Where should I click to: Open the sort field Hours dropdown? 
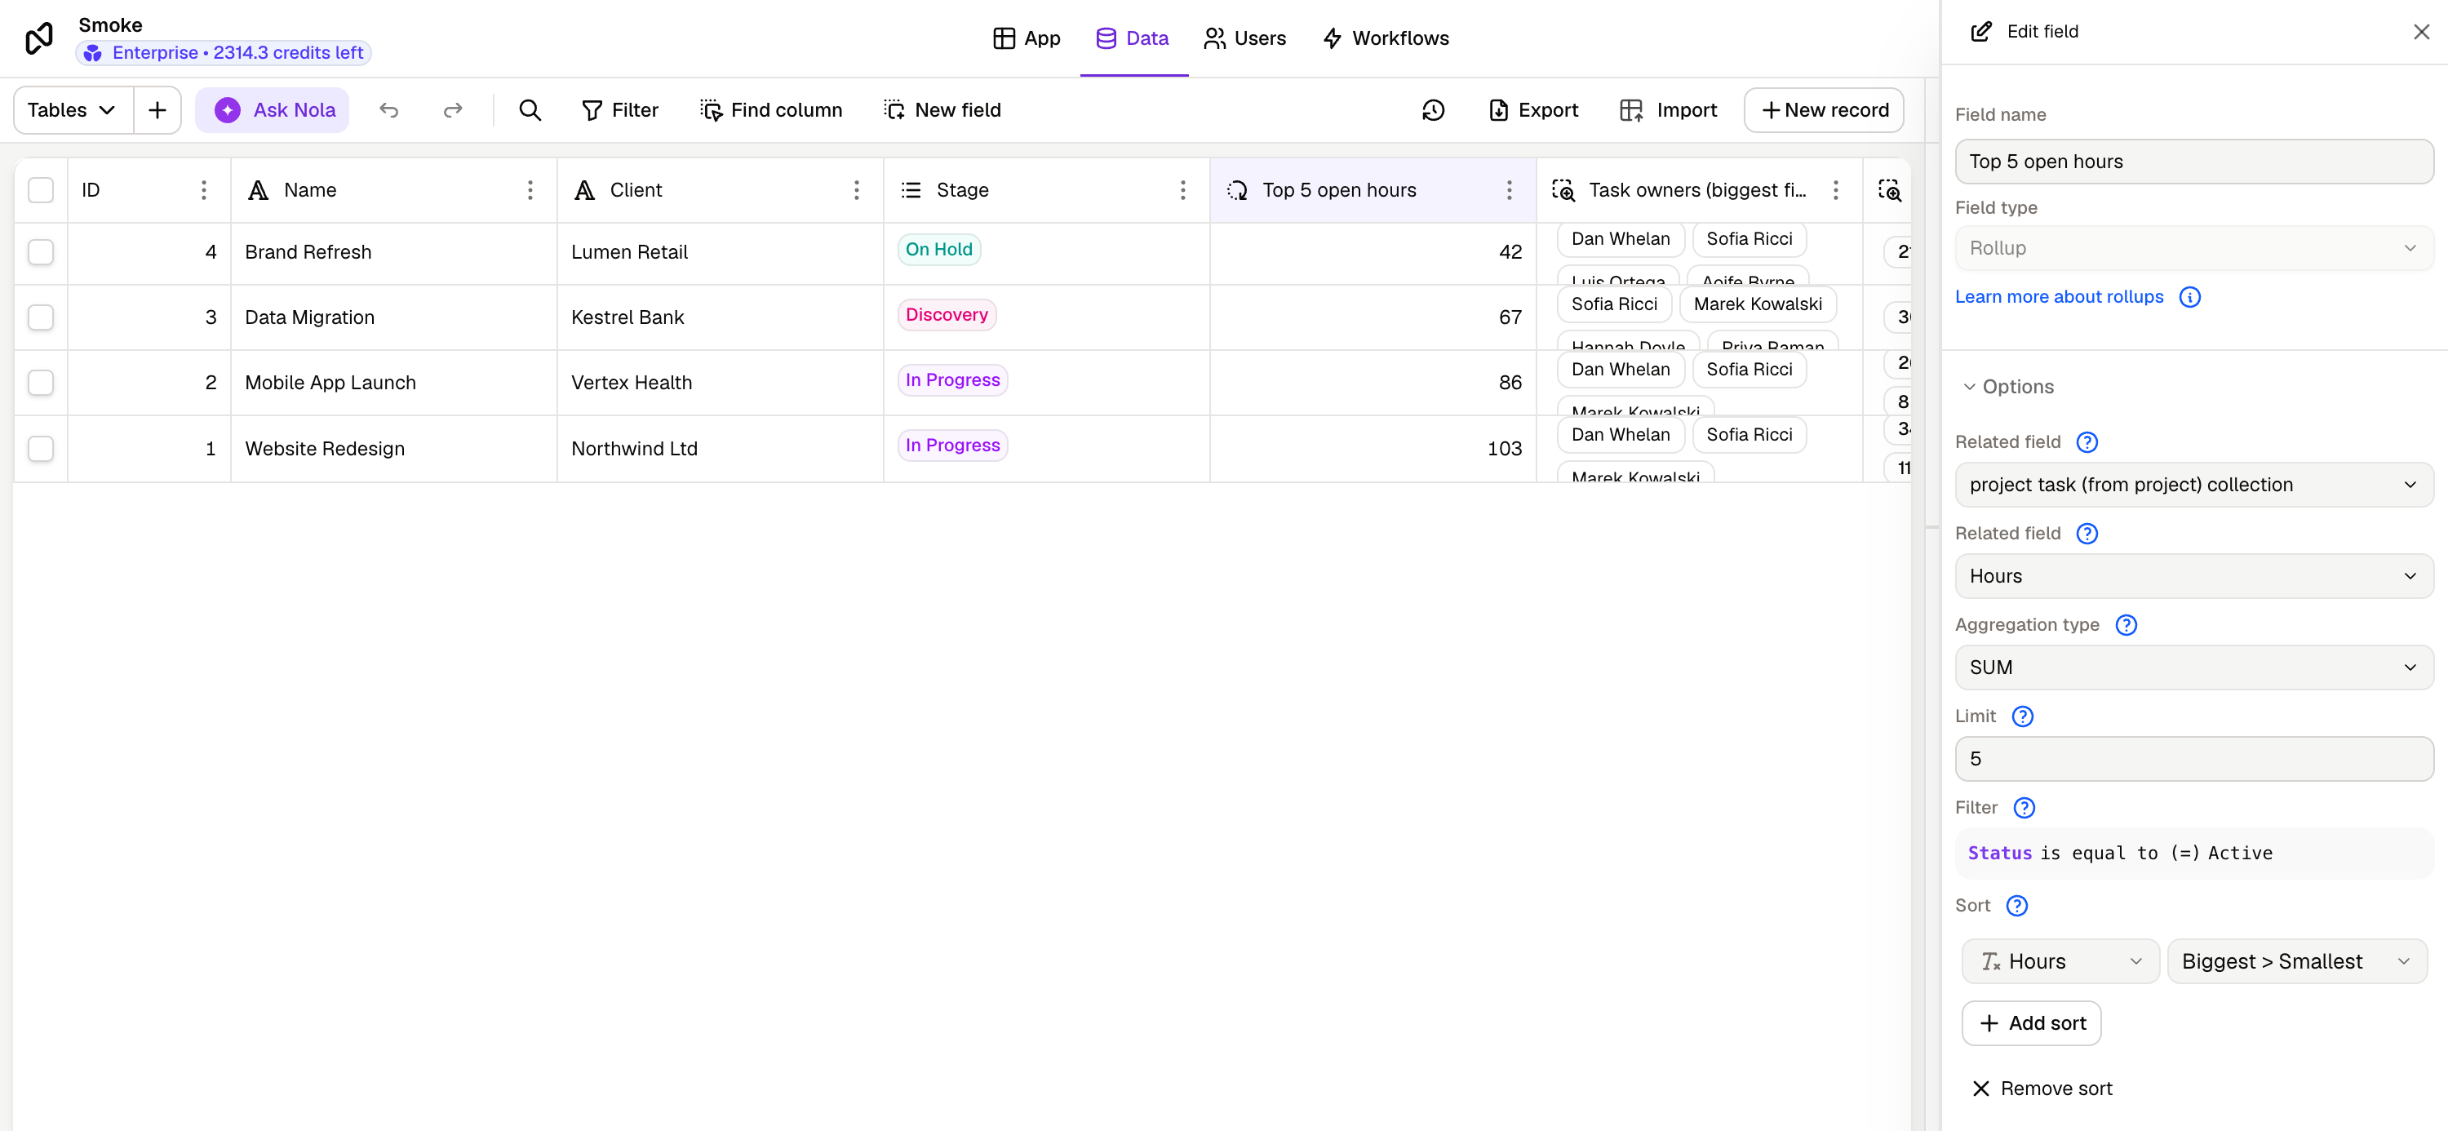click(2060, 962)
